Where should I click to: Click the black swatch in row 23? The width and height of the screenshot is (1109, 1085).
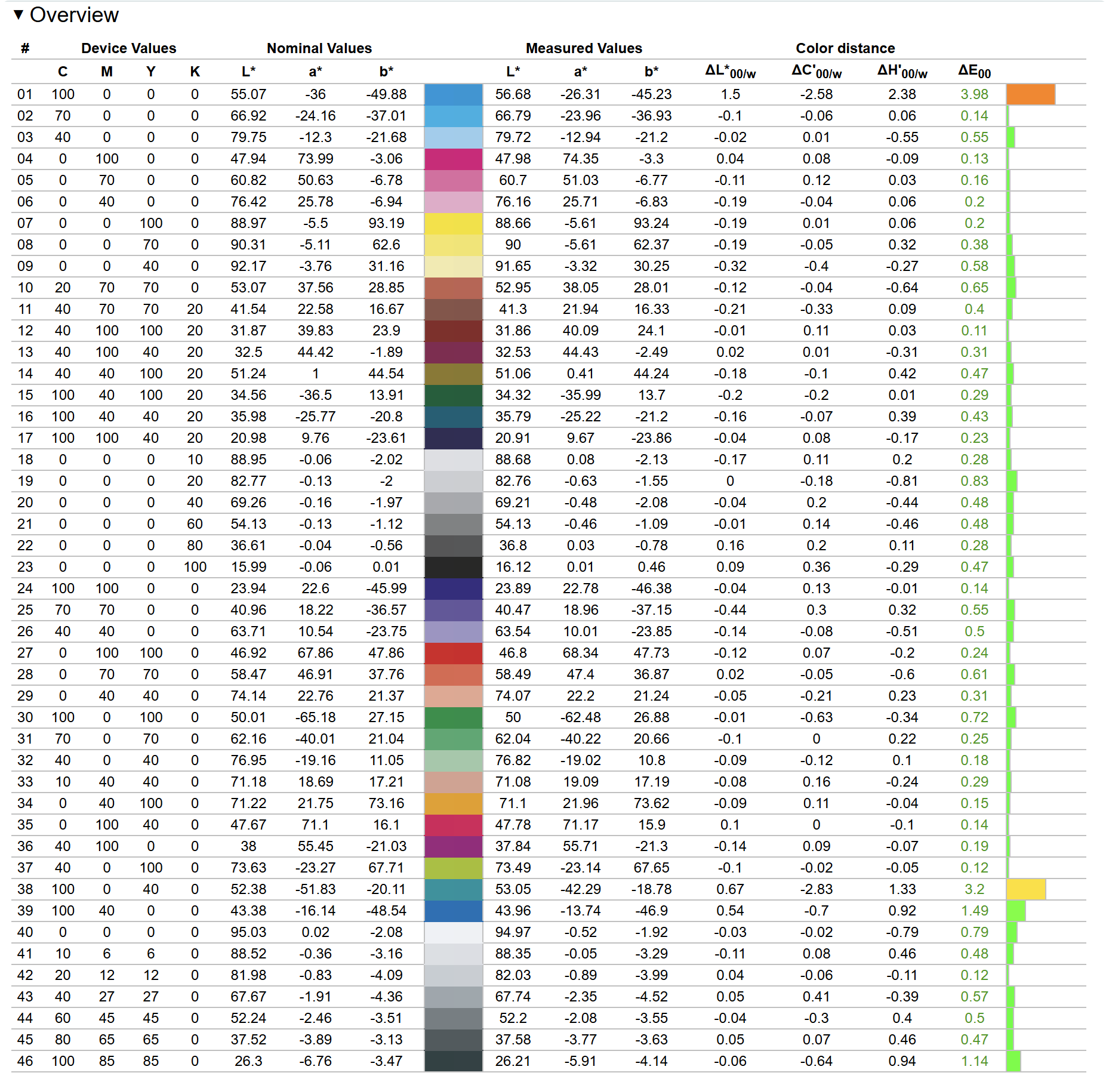point(453,567)
